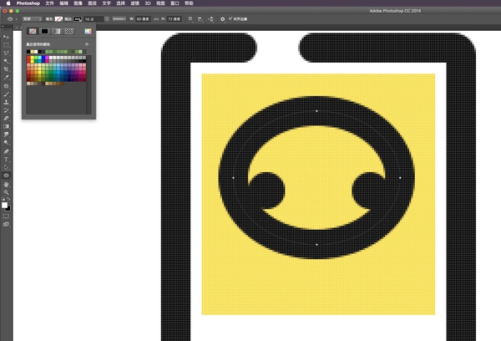This screenshot has height=341, width=501.
Task: Change screen mode from toolbox
Action: pos(6,224)
